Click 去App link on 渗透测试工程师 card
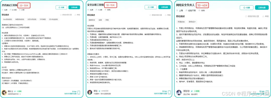271x98 pixels. 74,91
